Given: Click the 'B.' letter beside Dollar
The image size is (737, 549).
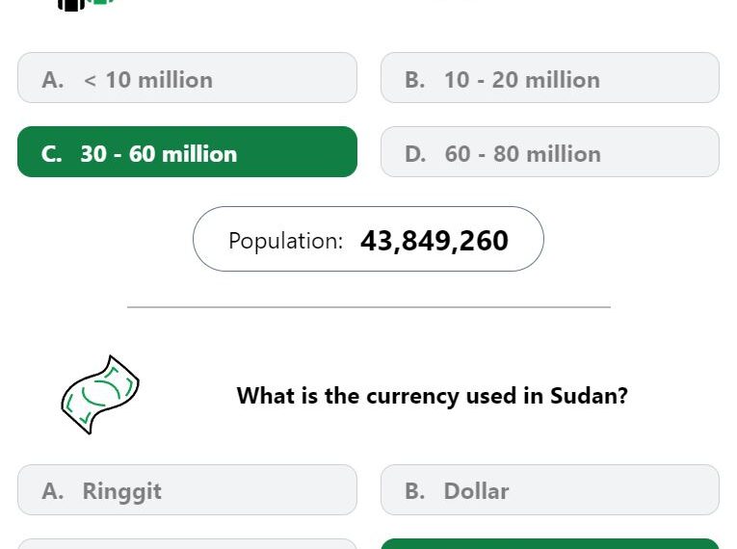Looking at the screenshot, I should pyautogui.click(x=415, y=491).
